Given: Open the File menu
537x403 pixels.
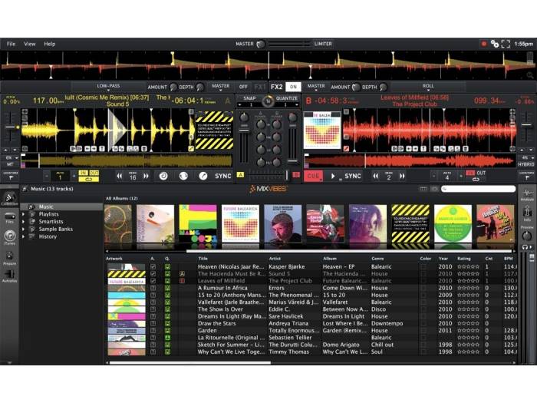Looking at the screenshot, I should pos(11,44).
